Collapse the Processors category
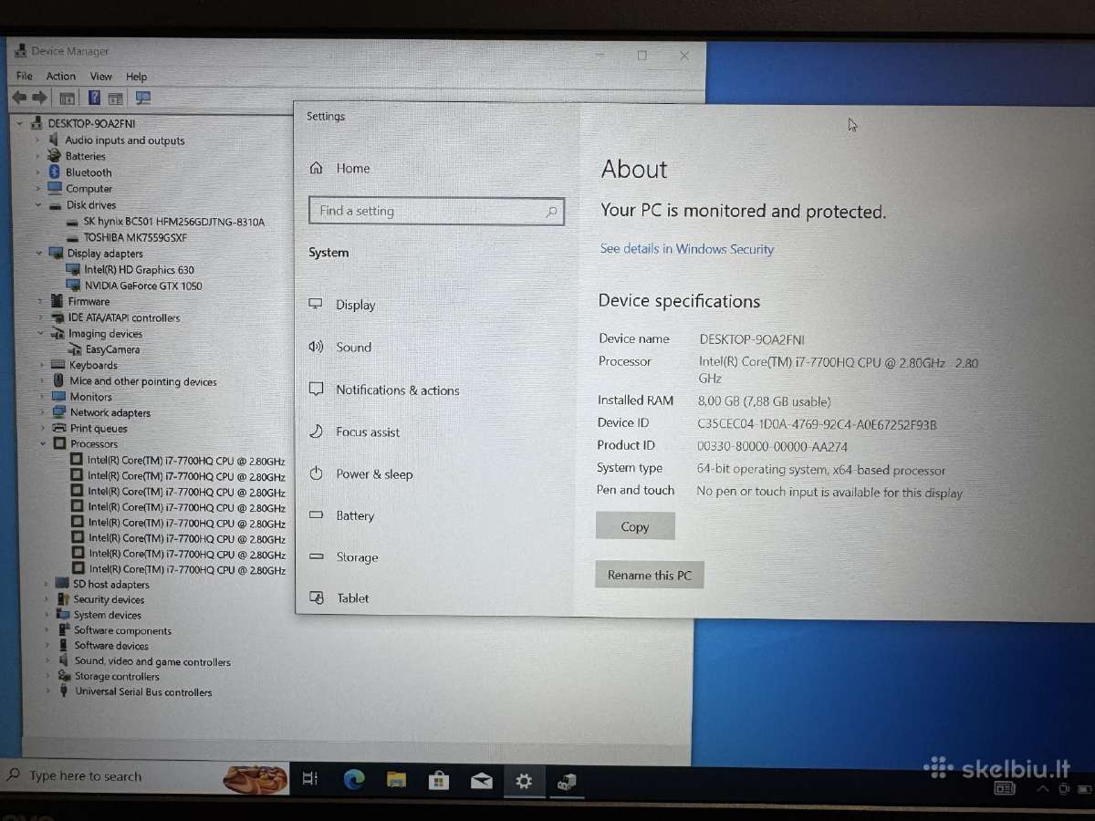The width and height of the screenshot is (1095, 821). pos(43,444)
